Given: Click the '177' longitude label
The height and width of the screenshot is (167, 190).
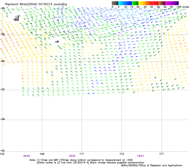Looking at the screenshot, I should (x=161, y=154).
